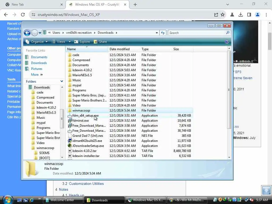Select MarioNESv1.5 folder in file list
Viewport: 272px width, 204px height.
coord(82,75)
